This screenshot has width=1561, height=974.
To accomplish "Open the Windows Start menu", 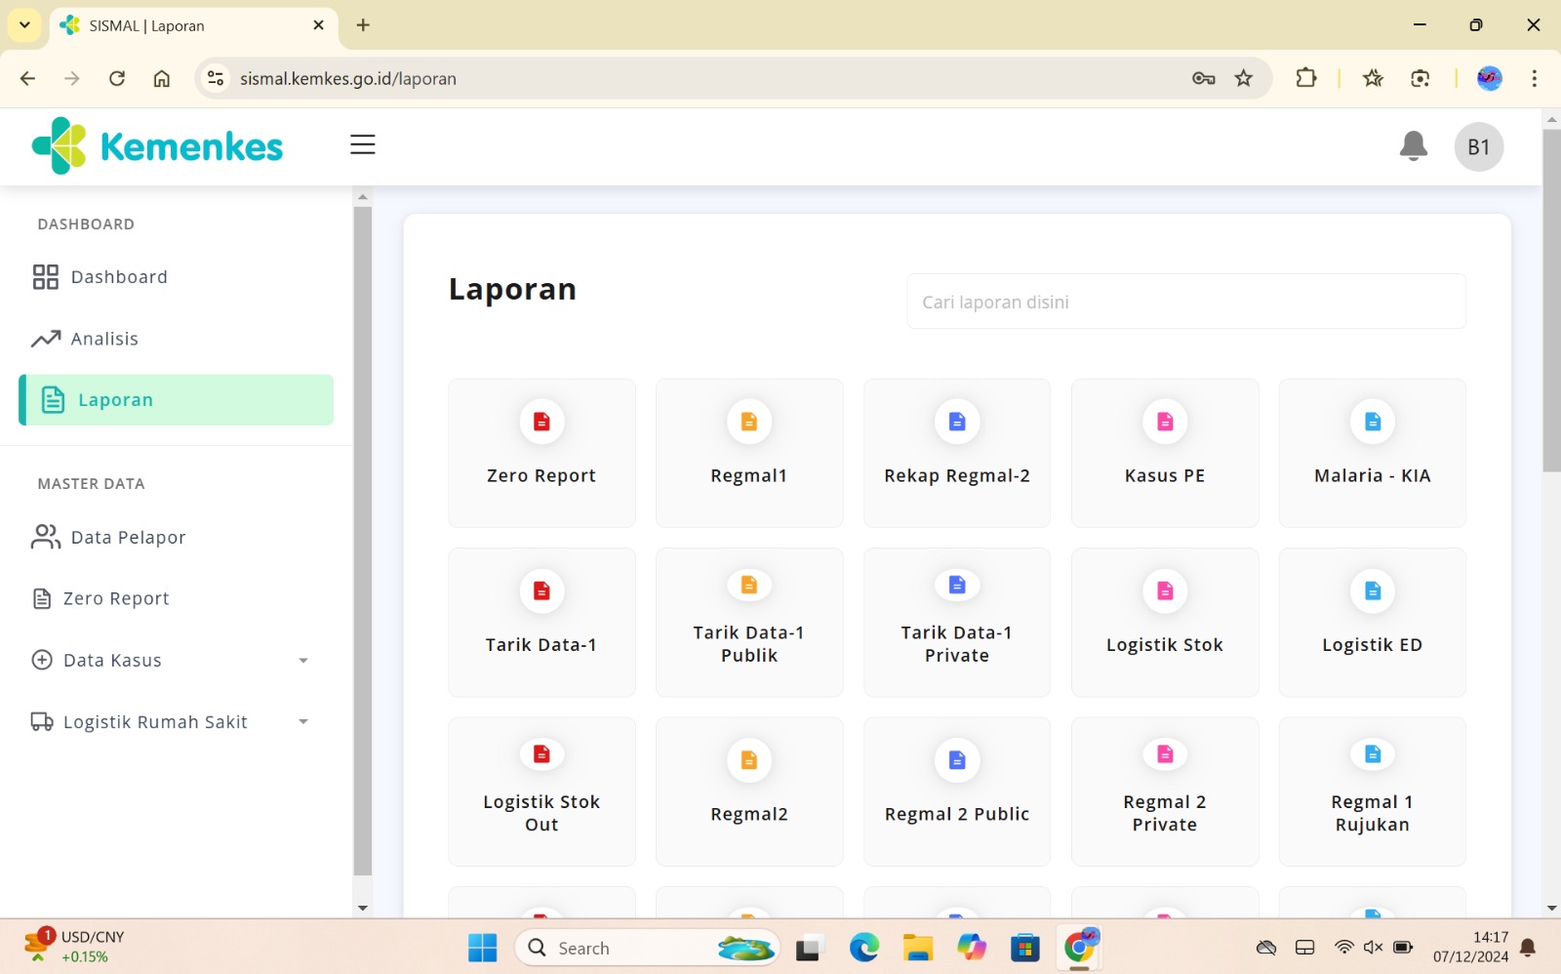I will 482,948.
